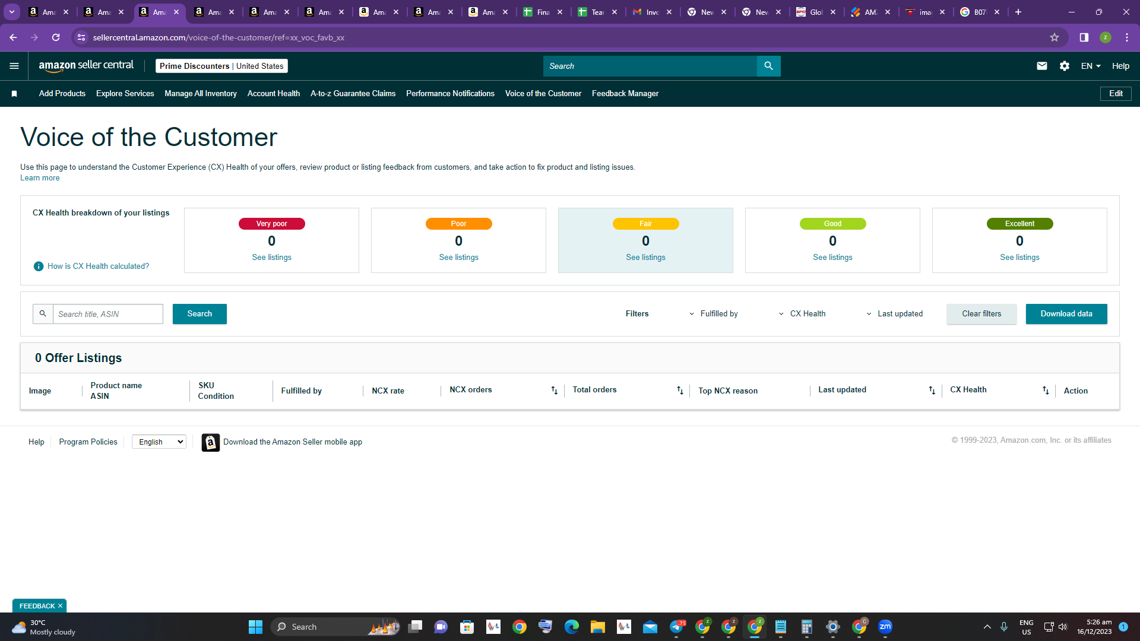Open the browser side panel
1140x641 pixels.
(x=1084, y=37)
